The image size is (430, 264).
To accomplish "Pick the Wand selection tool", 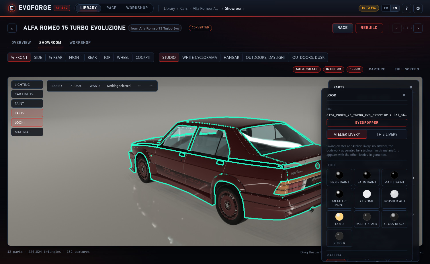I will [95, 86].
